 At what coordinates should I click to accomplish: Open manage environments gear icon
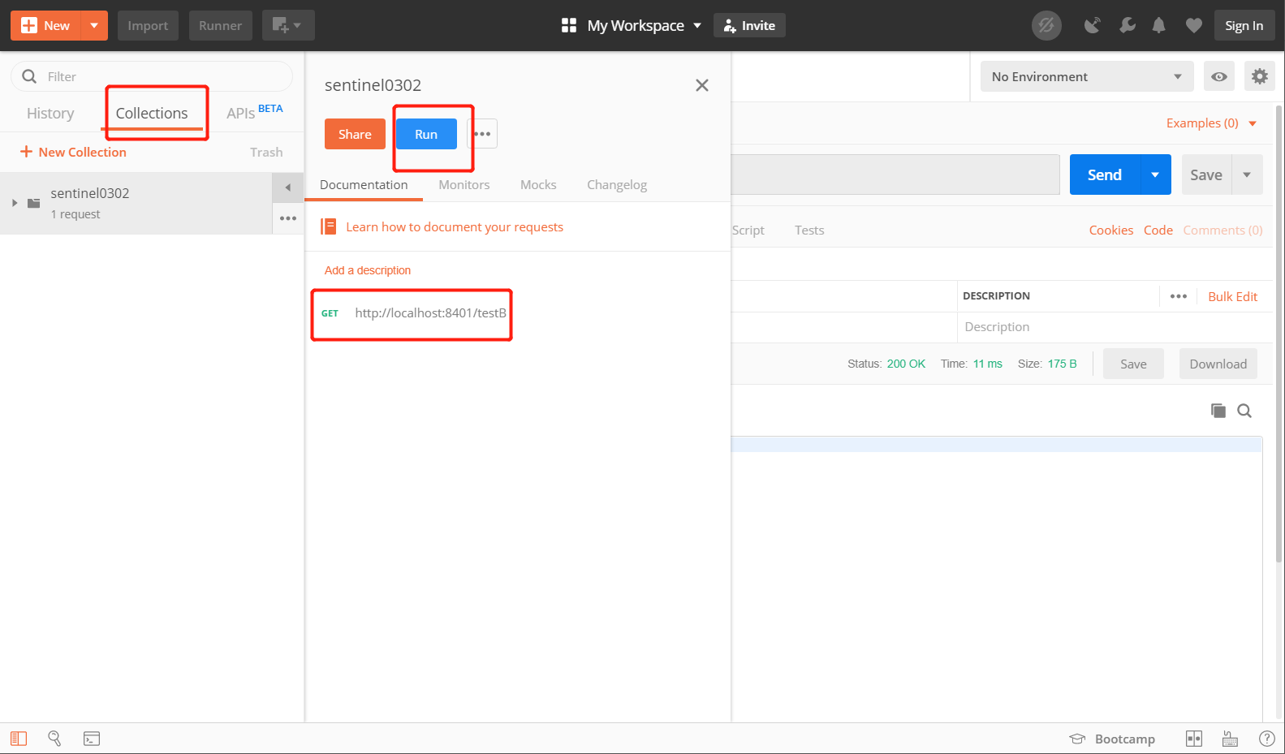click(1259, 76)
